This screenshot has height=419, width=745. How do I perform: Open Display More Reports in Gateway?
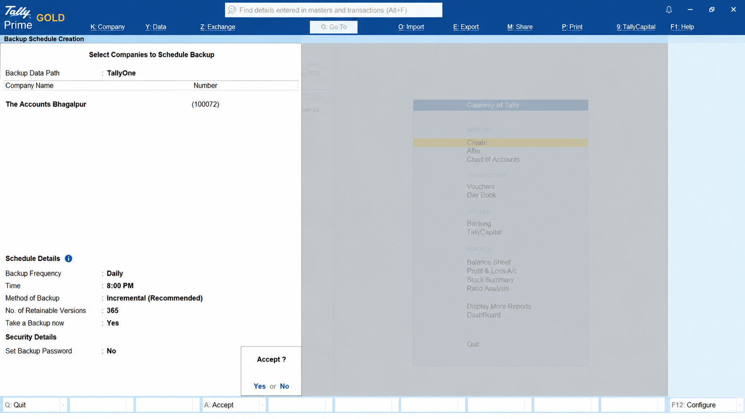(499, 306)
